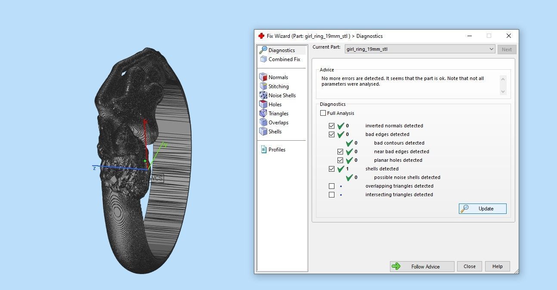Click green checkmark beside possible noise shells
Screen dimensions: 557x290
350,177
